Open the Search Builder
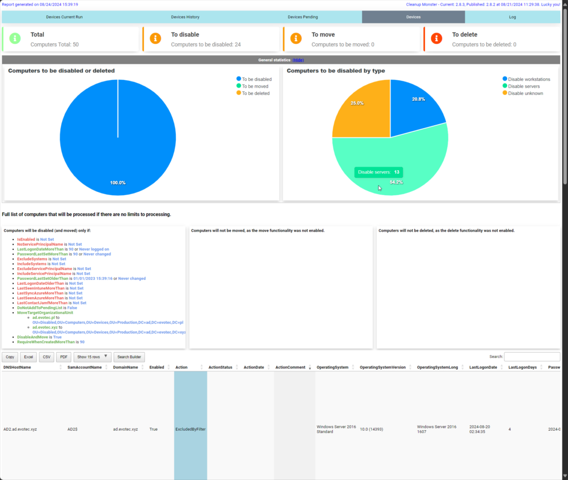 (128, 356)
